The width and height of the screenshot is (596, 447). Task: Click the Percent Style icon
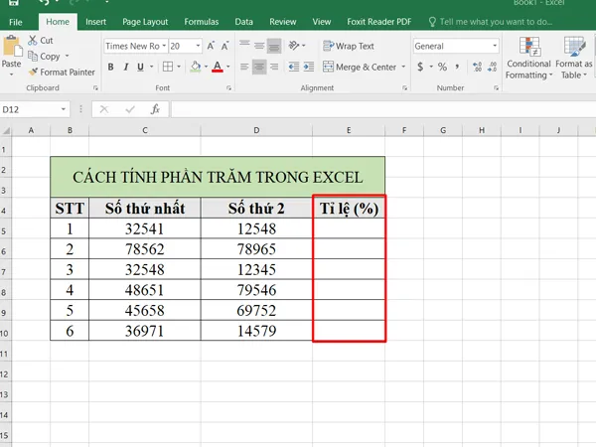(x=441, y=68)
